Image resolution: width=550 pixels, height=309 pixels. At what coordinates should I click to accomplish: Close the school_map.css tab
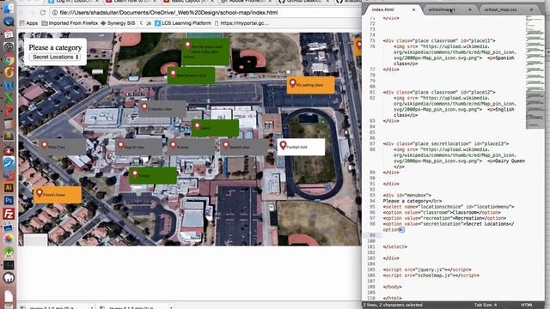531,9
